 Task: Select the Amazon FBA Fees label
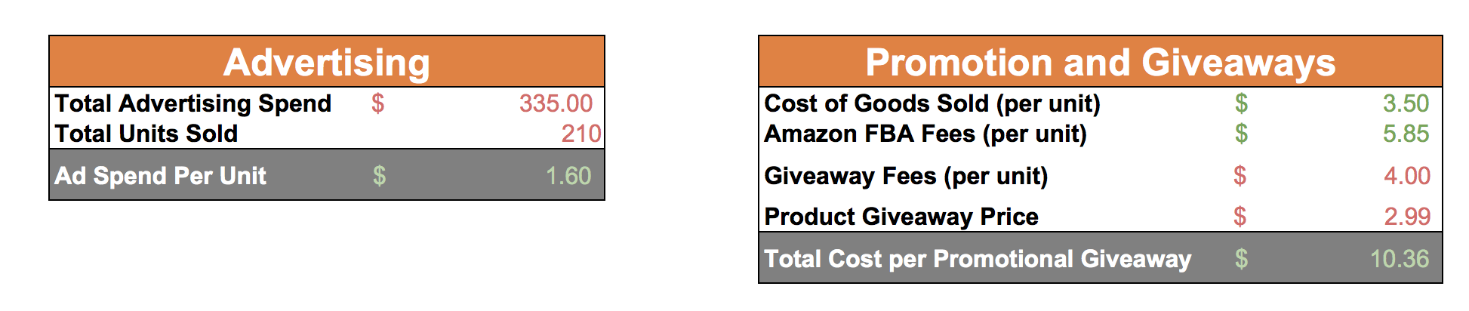tap(925, 134)
